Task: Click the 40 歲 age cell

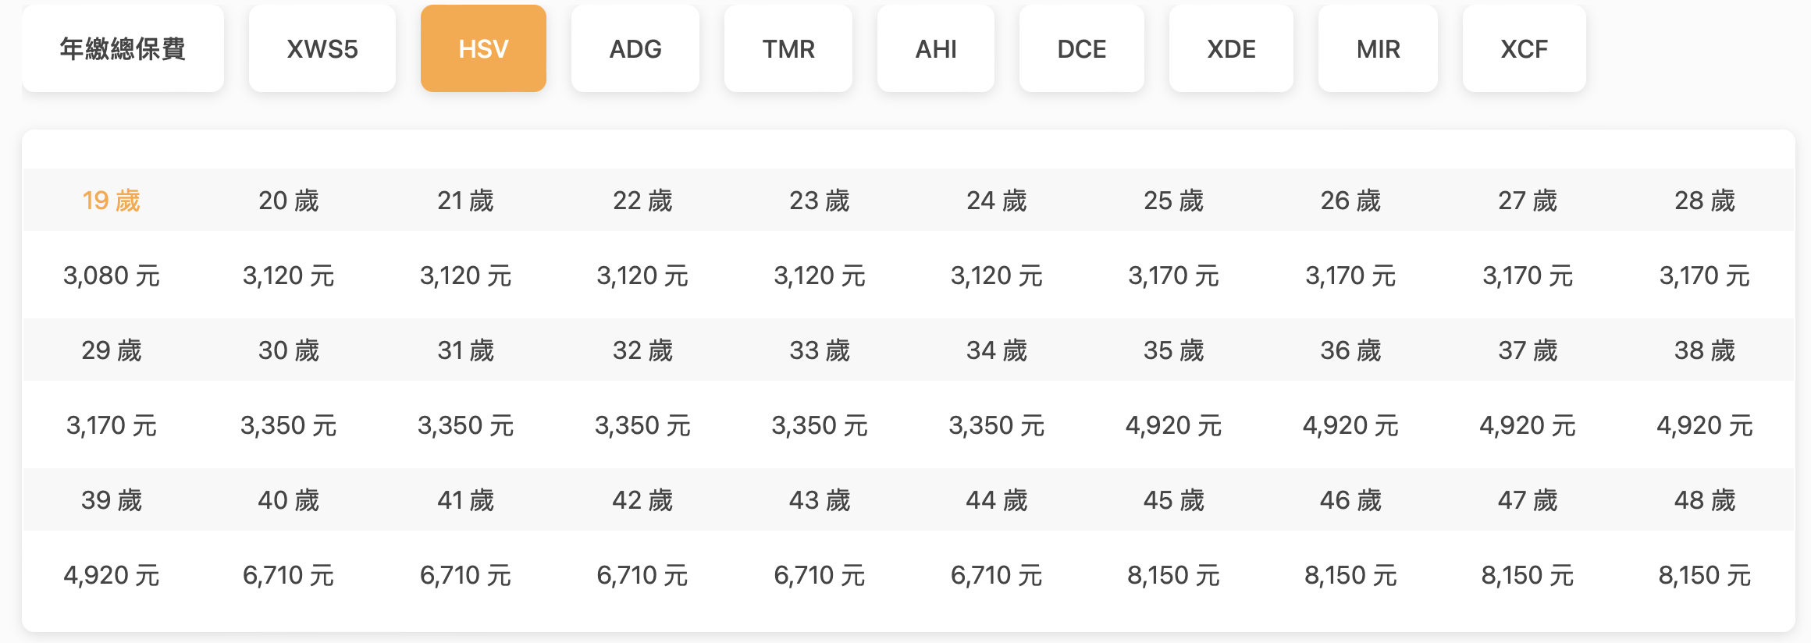Action: (x=289, y=500)
